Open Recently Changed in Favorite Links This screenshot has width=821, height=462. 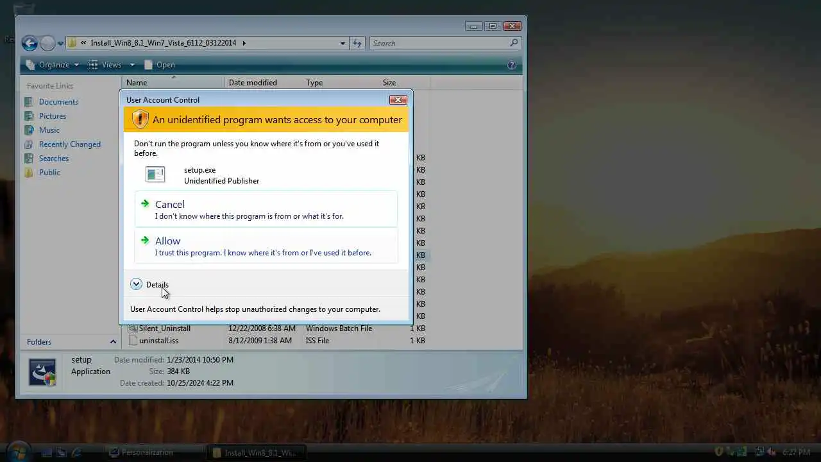[70, 144]
